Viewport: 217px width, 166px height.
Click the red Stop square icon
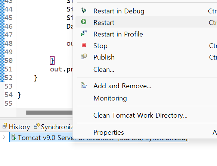pos(84,45)
